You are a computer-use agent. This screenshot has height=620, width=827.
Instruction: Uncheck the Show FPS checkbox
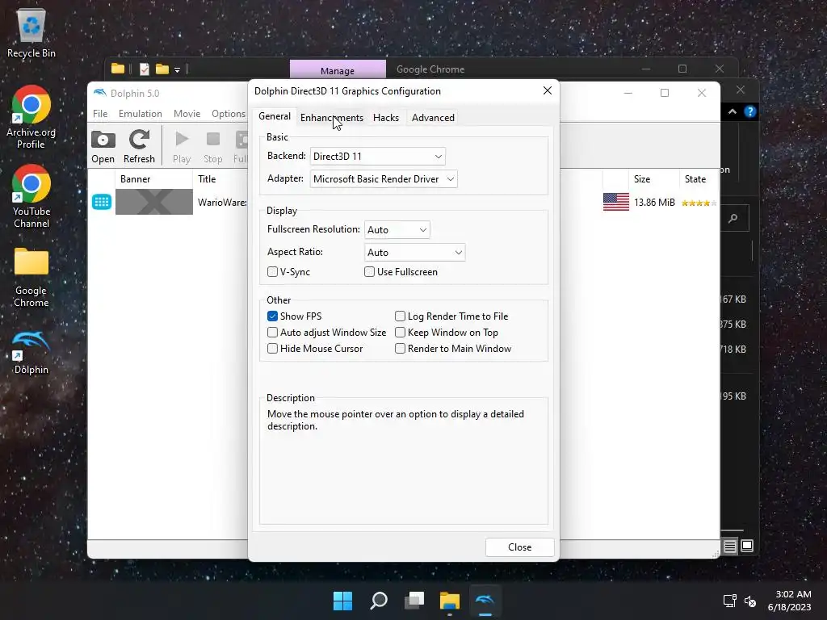pyautogui.click(x=273, y=316)
